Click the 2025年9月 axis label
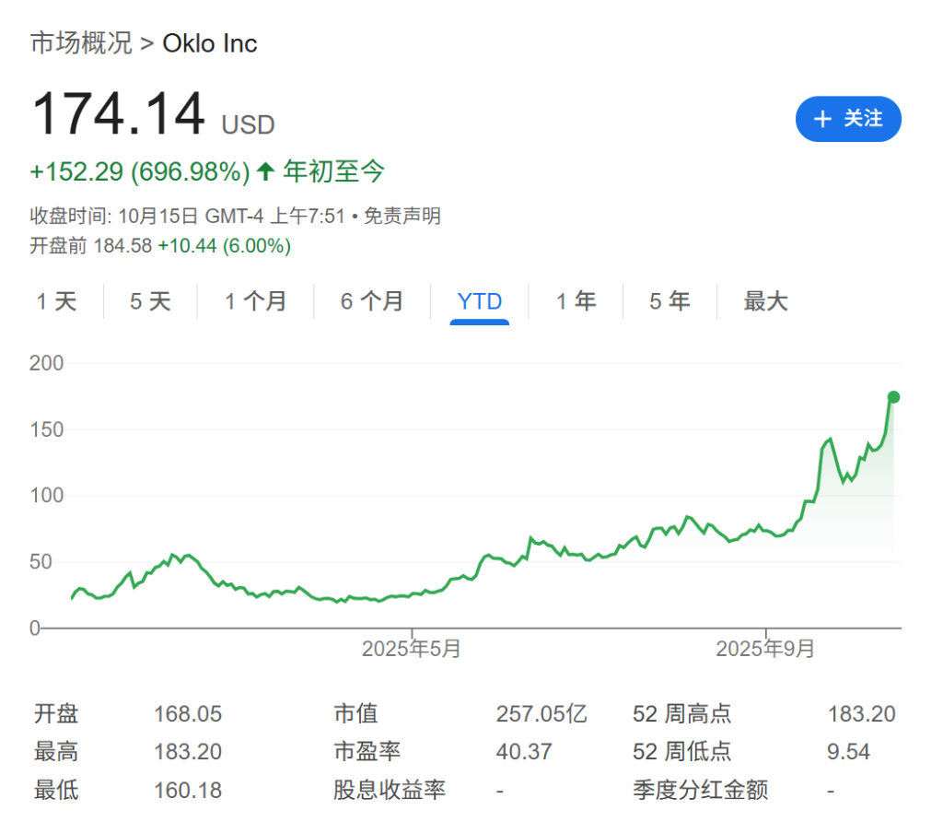Viewport: 943px width, 822px height. 768,648
